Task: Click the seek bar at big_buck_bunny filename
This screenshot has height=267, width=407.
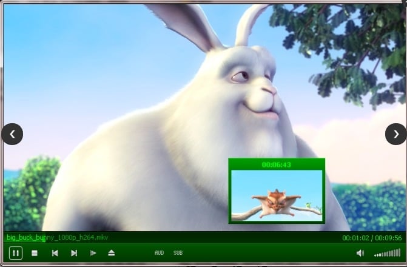Action: 57,237
